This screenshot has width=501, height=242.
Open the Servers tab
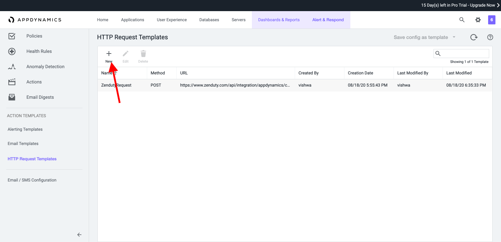pyautogui.click(x=239, y=20)
